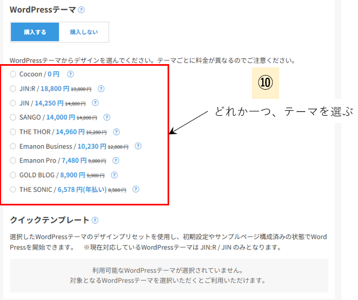Open help icon next to SANGO price
Screen dimensions: 358x300
point(107,117)
